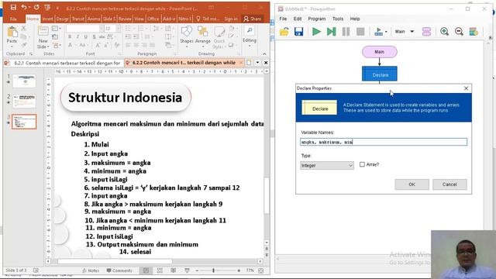This screenshot has height=279, width=496.
Task: Open the Review ribbon tab
Action: (125, 19)
